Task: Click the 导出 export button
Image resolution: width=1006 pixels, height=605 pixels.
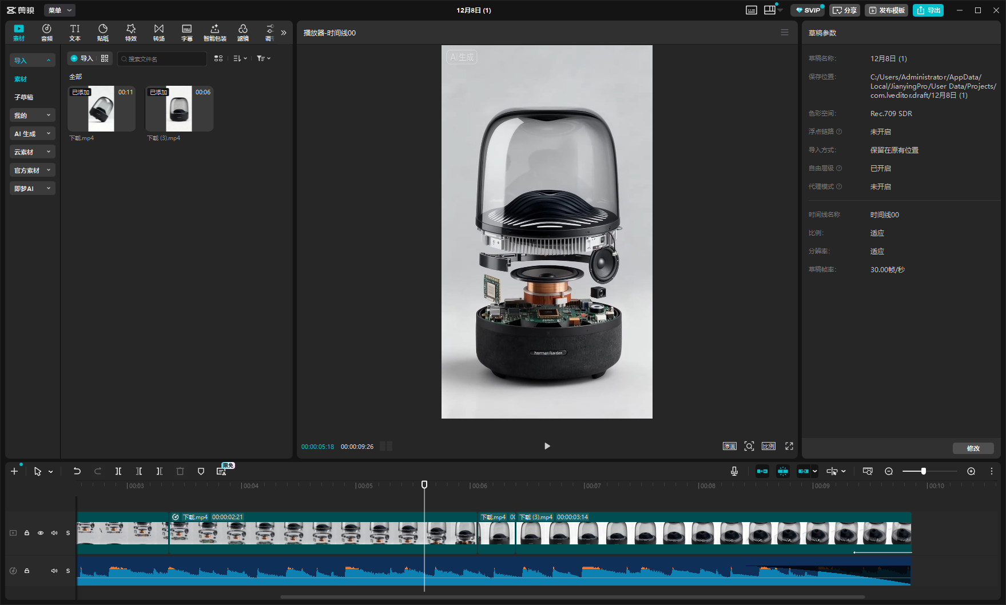Action: pyautogui.click(x=928, y=10)
